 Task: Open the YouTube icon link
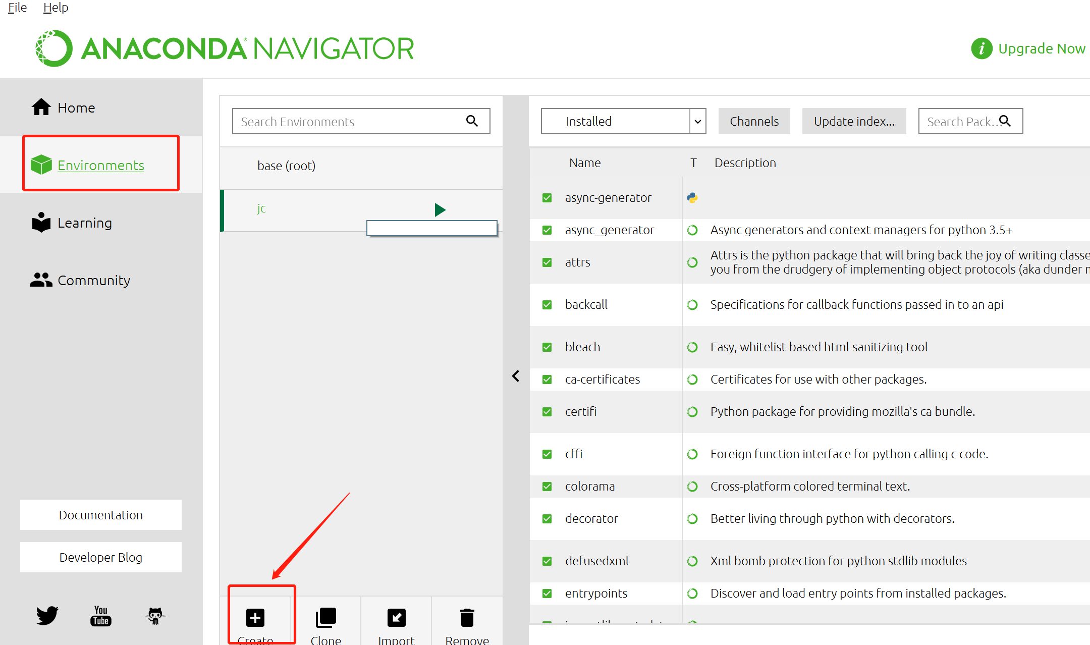(101, 615)
